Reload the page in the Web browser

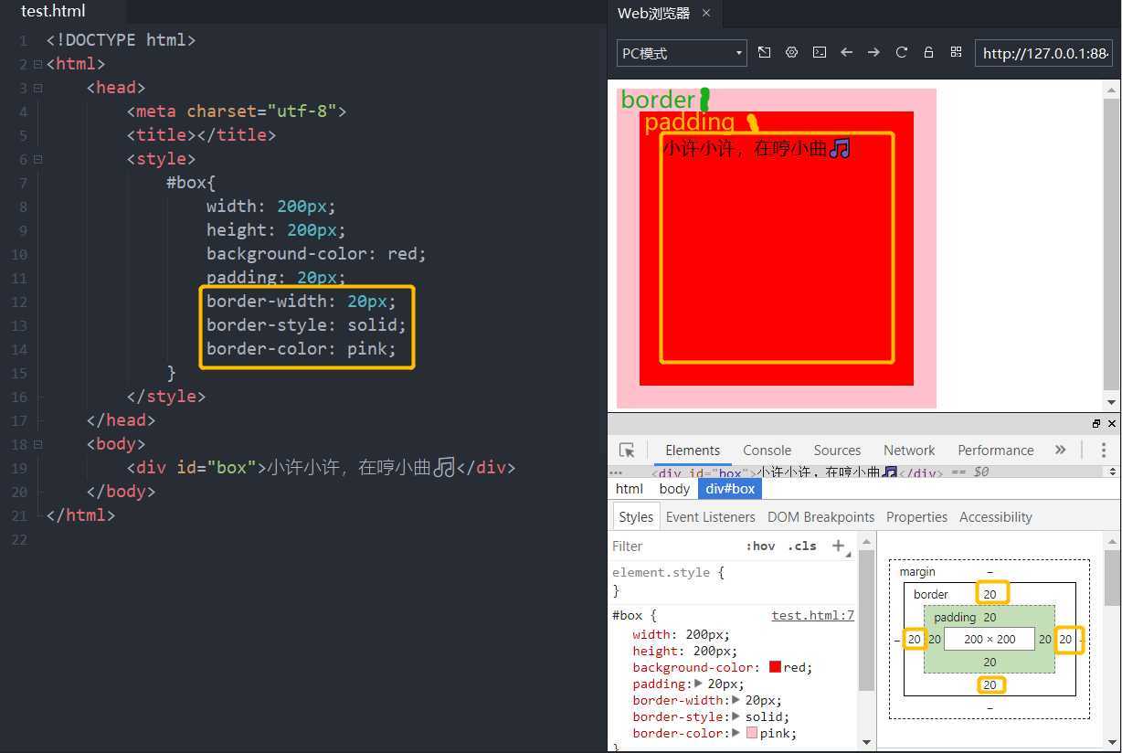click(902, 53)
